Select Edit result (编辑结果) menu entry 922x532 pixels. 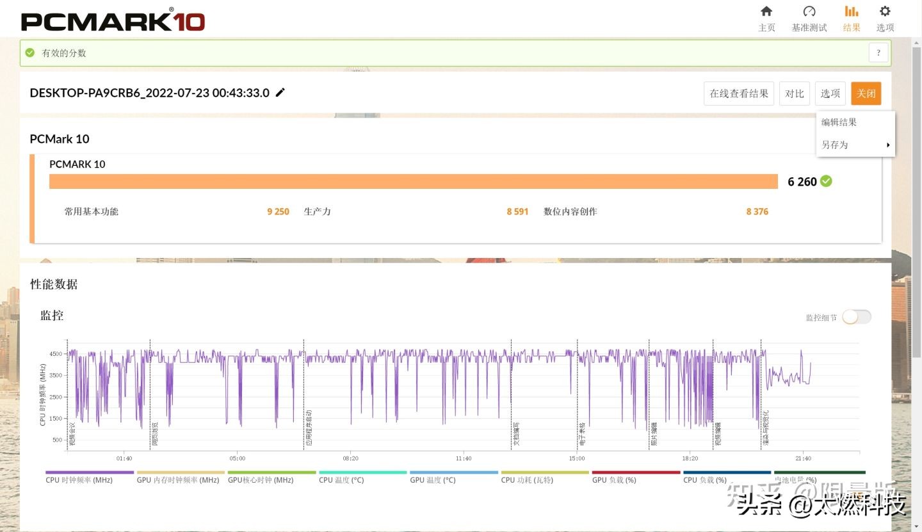point(839,122)
